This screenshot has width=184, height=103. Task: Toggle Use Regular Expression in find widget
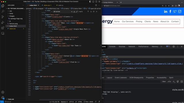click(77, 11)
